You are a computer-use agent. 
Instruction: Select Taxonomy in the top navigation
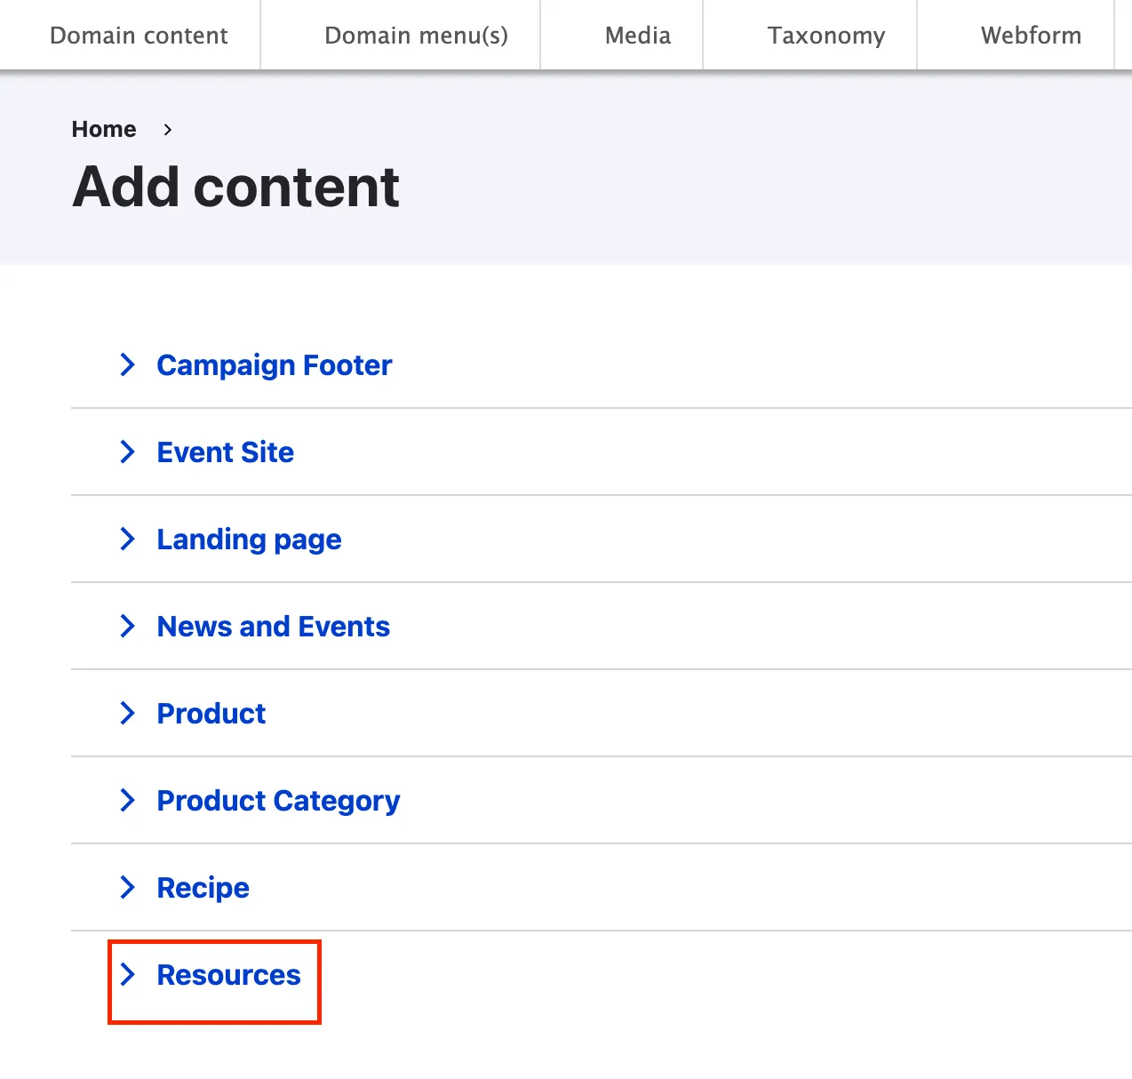click(x=825, y=36)
